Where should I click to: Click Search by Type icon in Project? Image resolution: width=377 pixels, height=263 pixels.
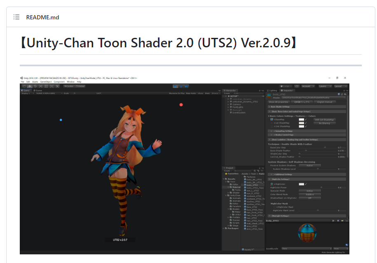tap(255, 171)
